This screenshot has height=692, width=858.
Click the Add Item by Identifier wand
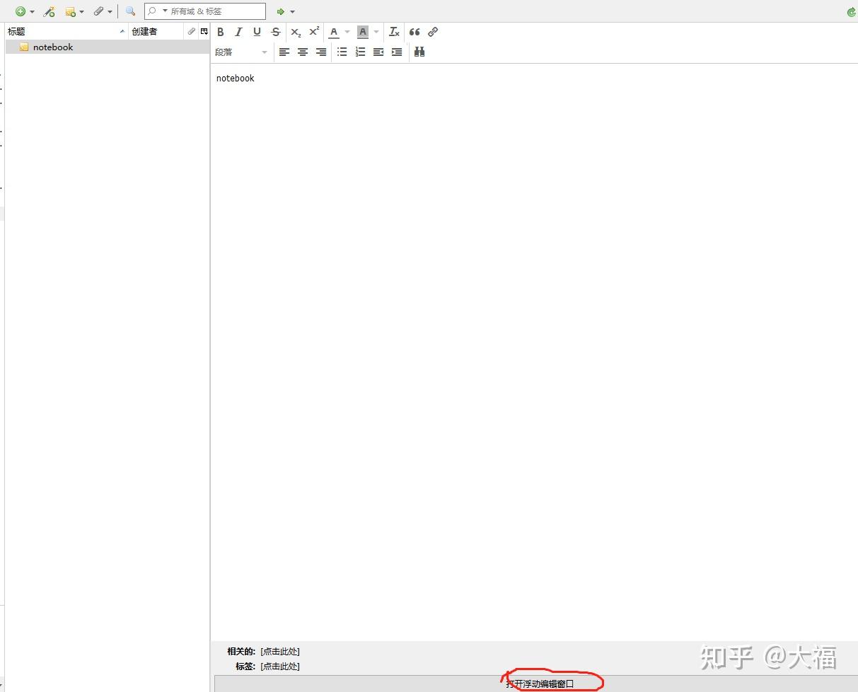49,11
